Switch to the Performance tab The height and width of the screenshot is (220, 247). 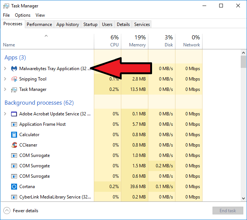tap(39, 24)
